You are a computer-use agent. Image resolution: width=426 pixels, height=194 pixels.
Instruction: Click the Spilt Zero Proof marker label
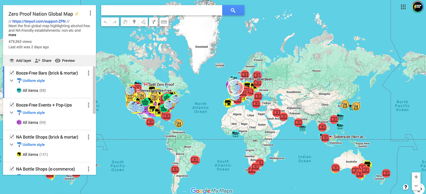[163, 85]
